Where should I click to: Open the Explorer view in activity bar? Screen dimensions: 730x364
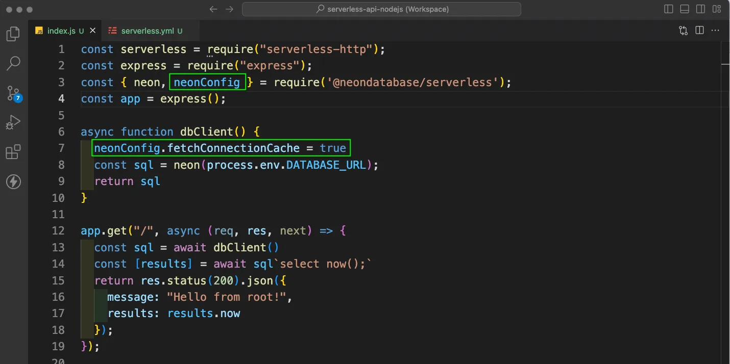[x=13, y=34]
